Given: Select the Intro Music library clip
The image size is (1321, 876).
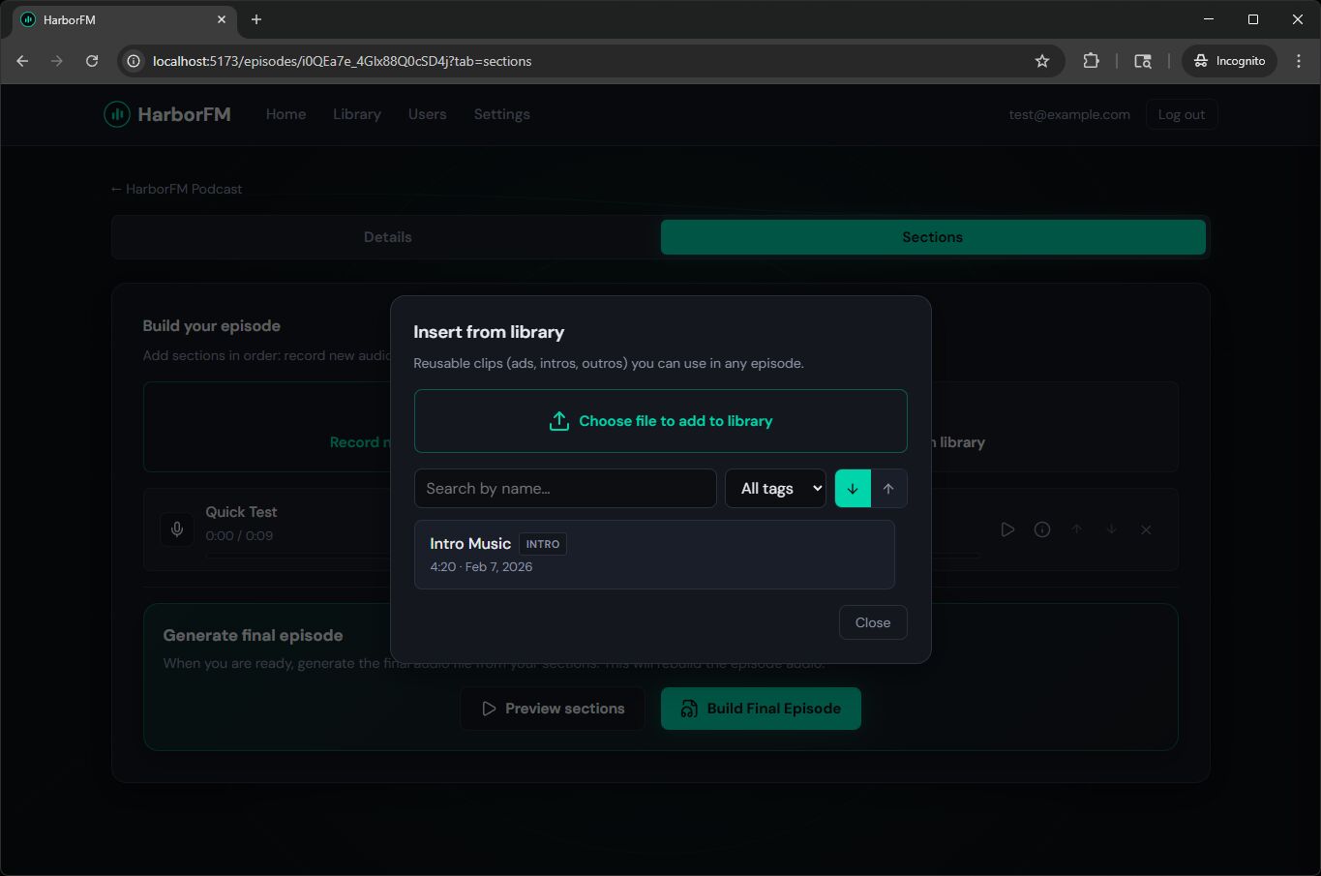Looking at the screenshot, I should click(x=654, y=555).
